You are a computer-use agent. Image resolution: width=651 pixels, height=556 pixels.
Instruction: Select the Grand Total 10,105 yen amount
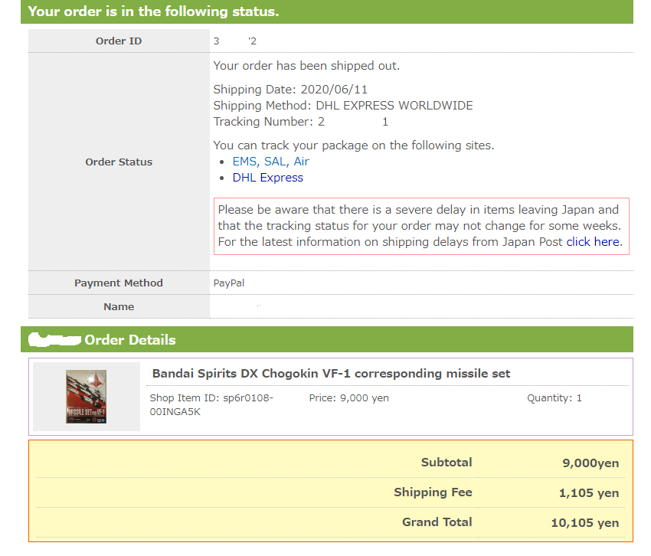click(x=585, y=523)
